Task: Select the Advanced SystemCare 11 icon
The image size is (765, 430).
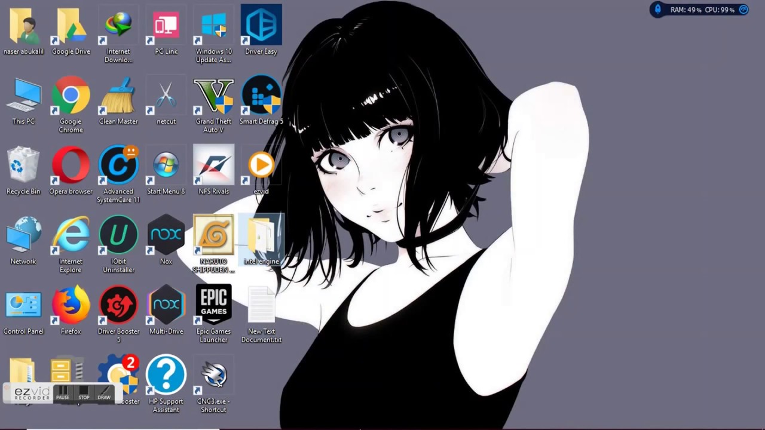Action: [x=118, y=166]
